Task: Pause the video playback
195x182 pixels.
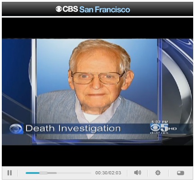Action: click(9, 173)
